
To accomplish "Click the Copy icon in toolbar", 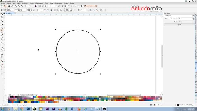I will [19, 6].
